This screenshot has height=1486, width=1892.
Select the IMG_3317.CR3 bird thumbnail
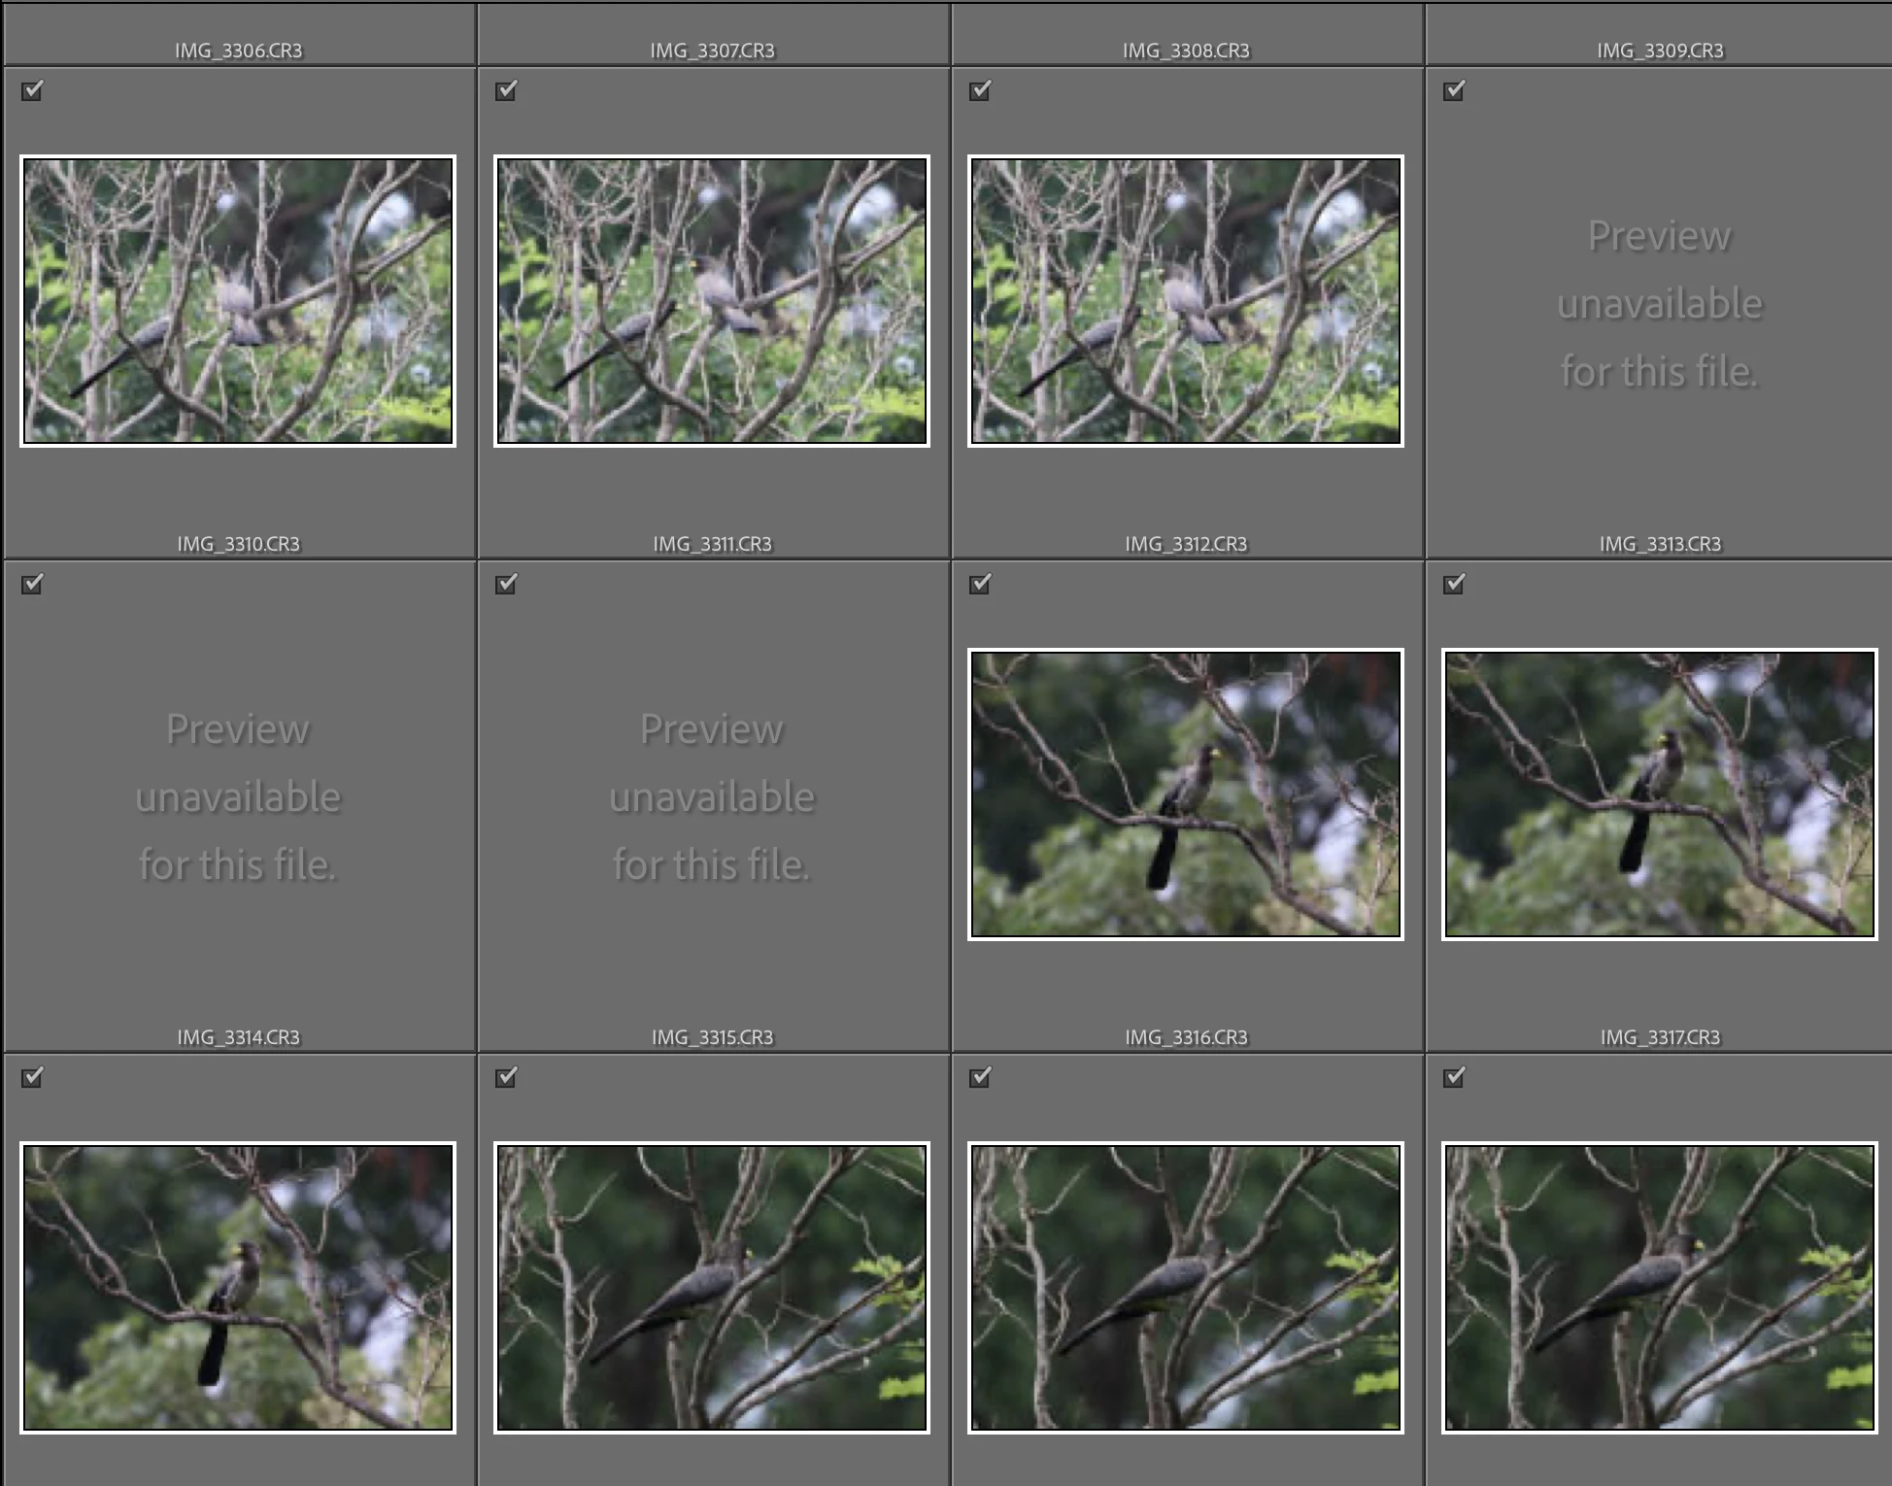pyautogui.click(x=1660, y=794)
